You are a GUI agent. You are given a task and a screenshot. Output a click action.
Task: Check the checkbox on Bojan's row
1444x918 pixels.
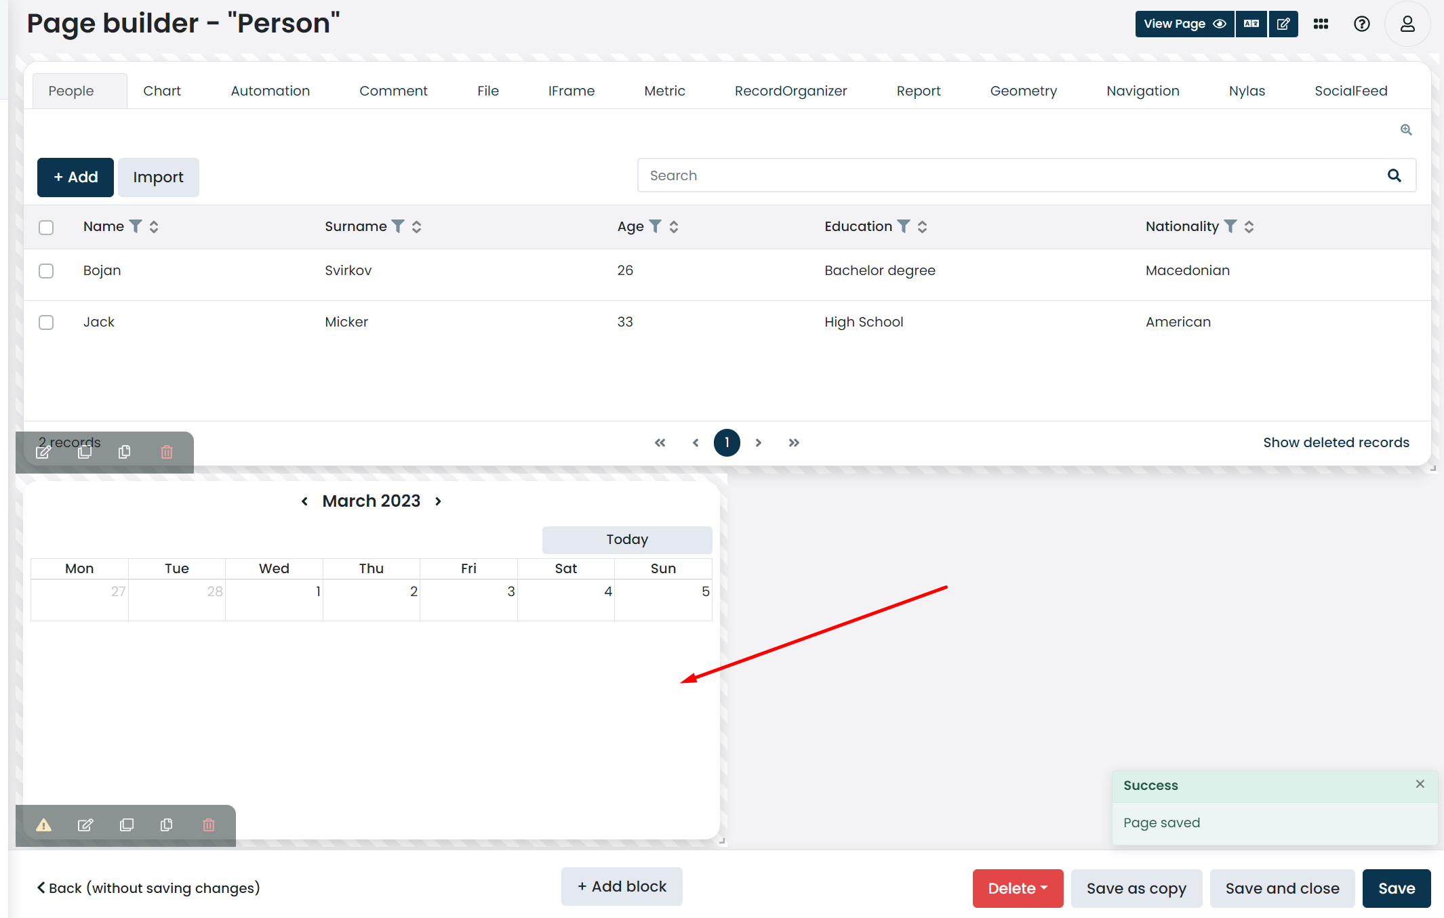pos(46,270)
